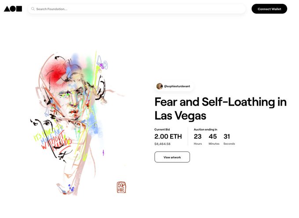The width and height of the screenshot is (299, 218).
Task: Click the 2.00 ETH current bid amount
Action: click(x=168, y=136)
